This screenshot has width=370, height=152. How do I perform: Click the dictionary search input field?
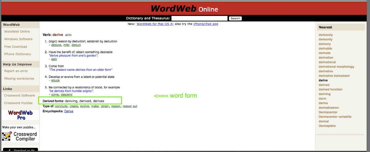199,18
